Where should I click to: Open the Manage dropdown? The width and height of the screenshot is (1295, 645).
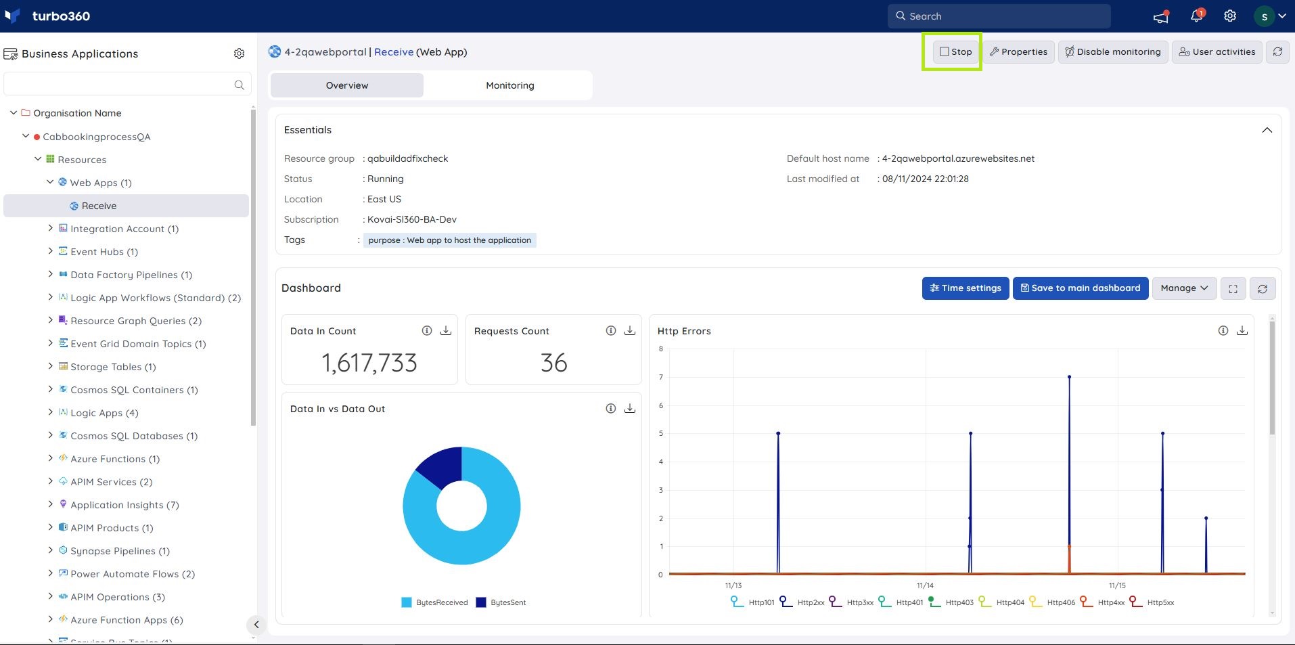(1184, 288)
